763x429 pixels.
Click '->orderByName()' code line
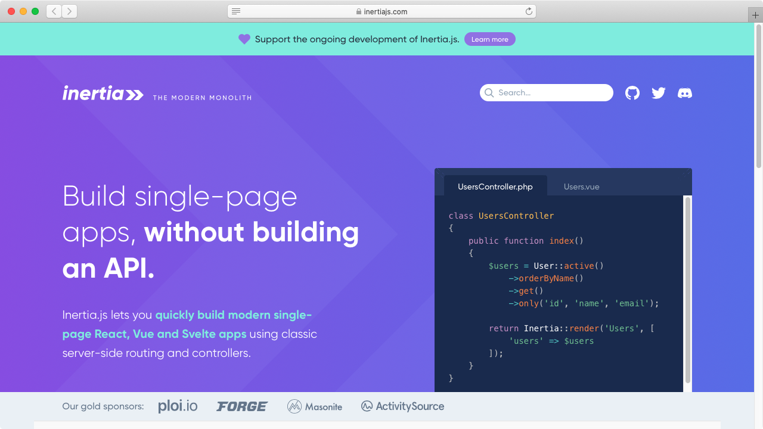(546, 278)
